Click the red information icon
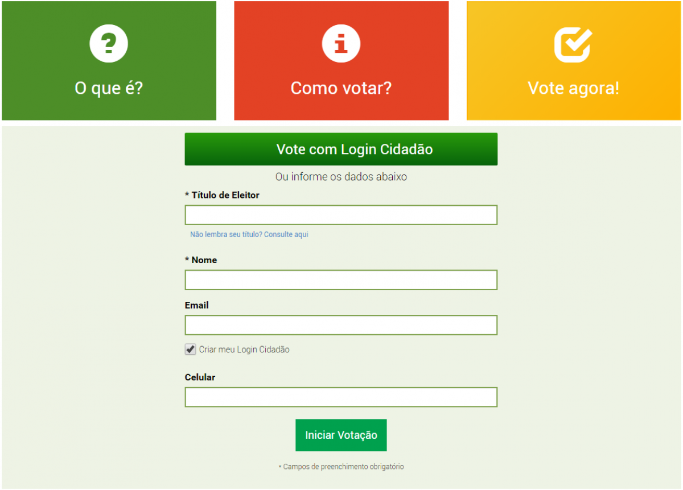Viewport: 683px width, 490px height. pos(341,44)
